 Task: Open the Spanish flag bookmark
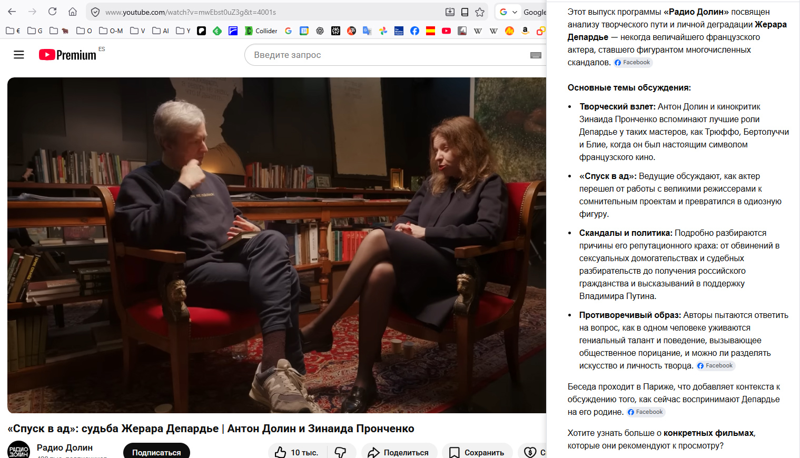tap(430, 31)
